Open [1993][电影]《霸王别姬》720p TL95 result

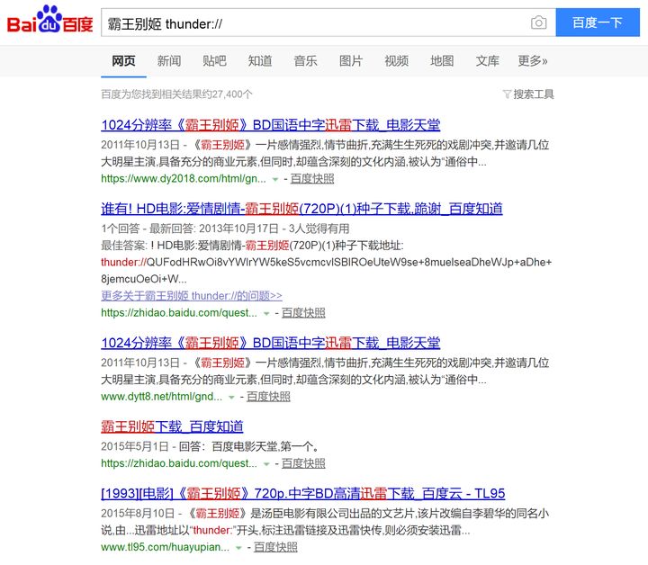303,494
